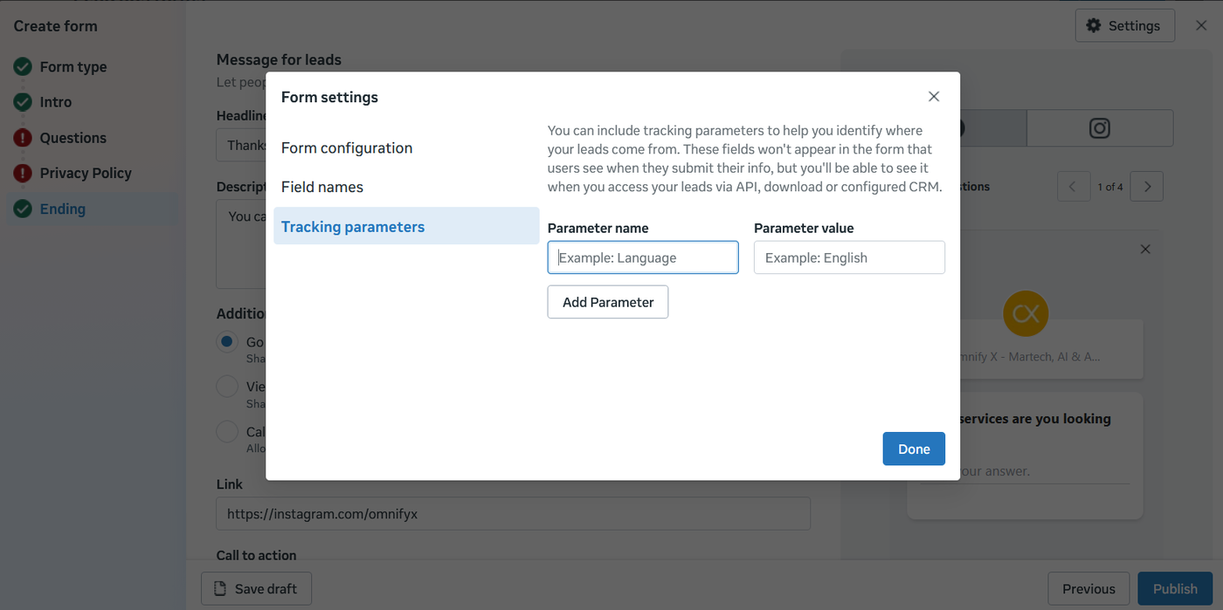
Task: Open the Form configuration section
Action: coord(347,148)
